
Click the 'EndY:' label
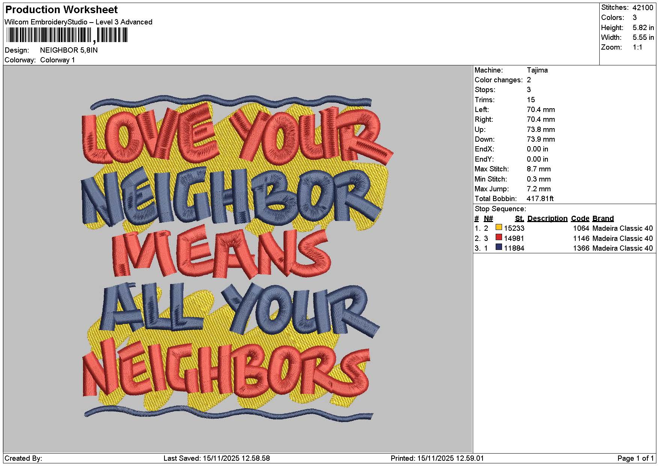pos(484,159)
